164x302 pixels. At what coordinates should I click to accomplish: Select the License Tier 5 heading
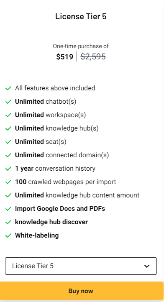pos(81,16)
